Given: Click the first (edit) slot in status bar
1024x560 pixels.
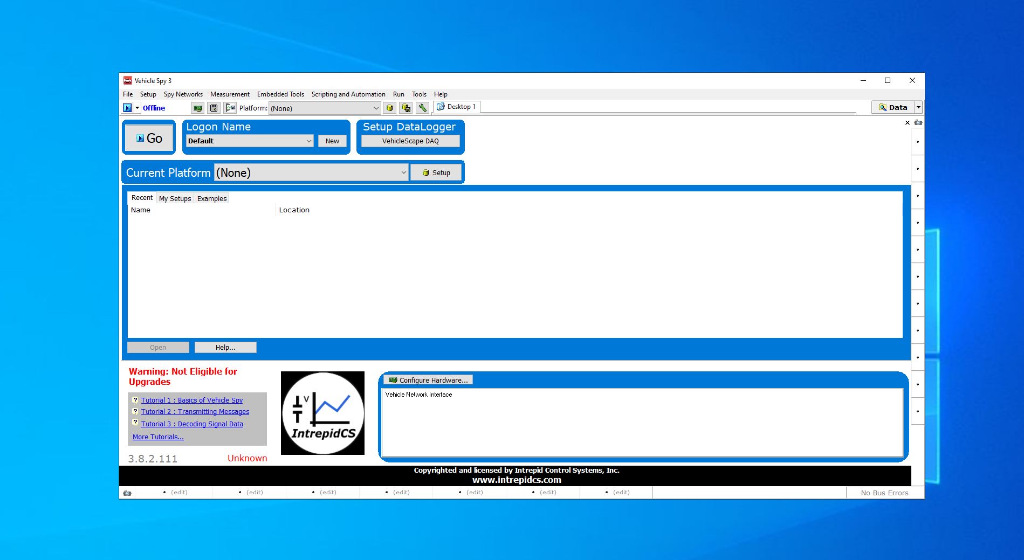Looking at the screenshot, I should [178, 492].
